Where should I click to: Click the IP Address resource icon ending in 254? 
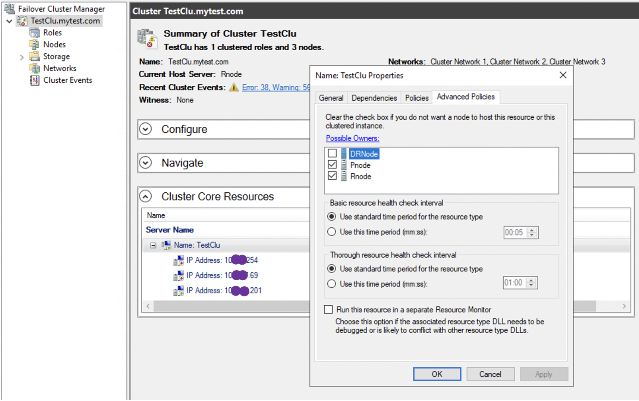179,260
